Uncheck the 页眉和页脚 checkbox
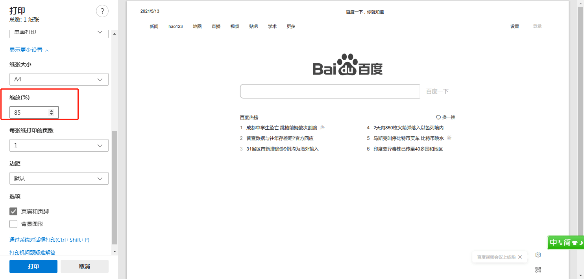584x279 pixels. point(13,211)
